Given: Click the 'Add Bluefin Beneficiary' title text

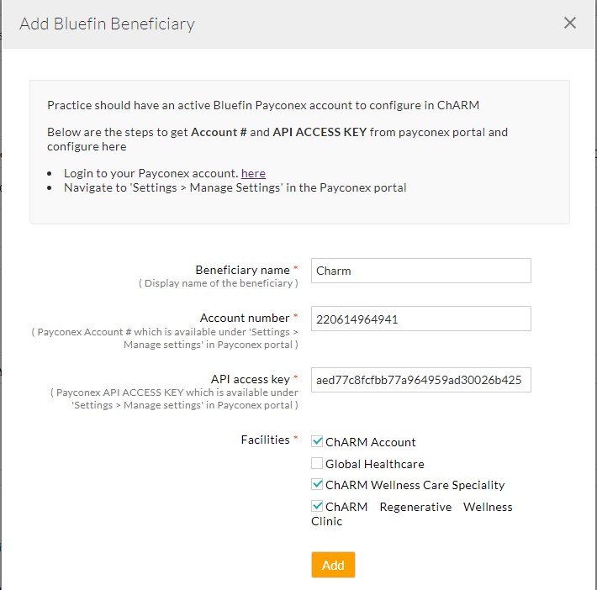Looking at the screenshot, I should click(x=107, y=24).
